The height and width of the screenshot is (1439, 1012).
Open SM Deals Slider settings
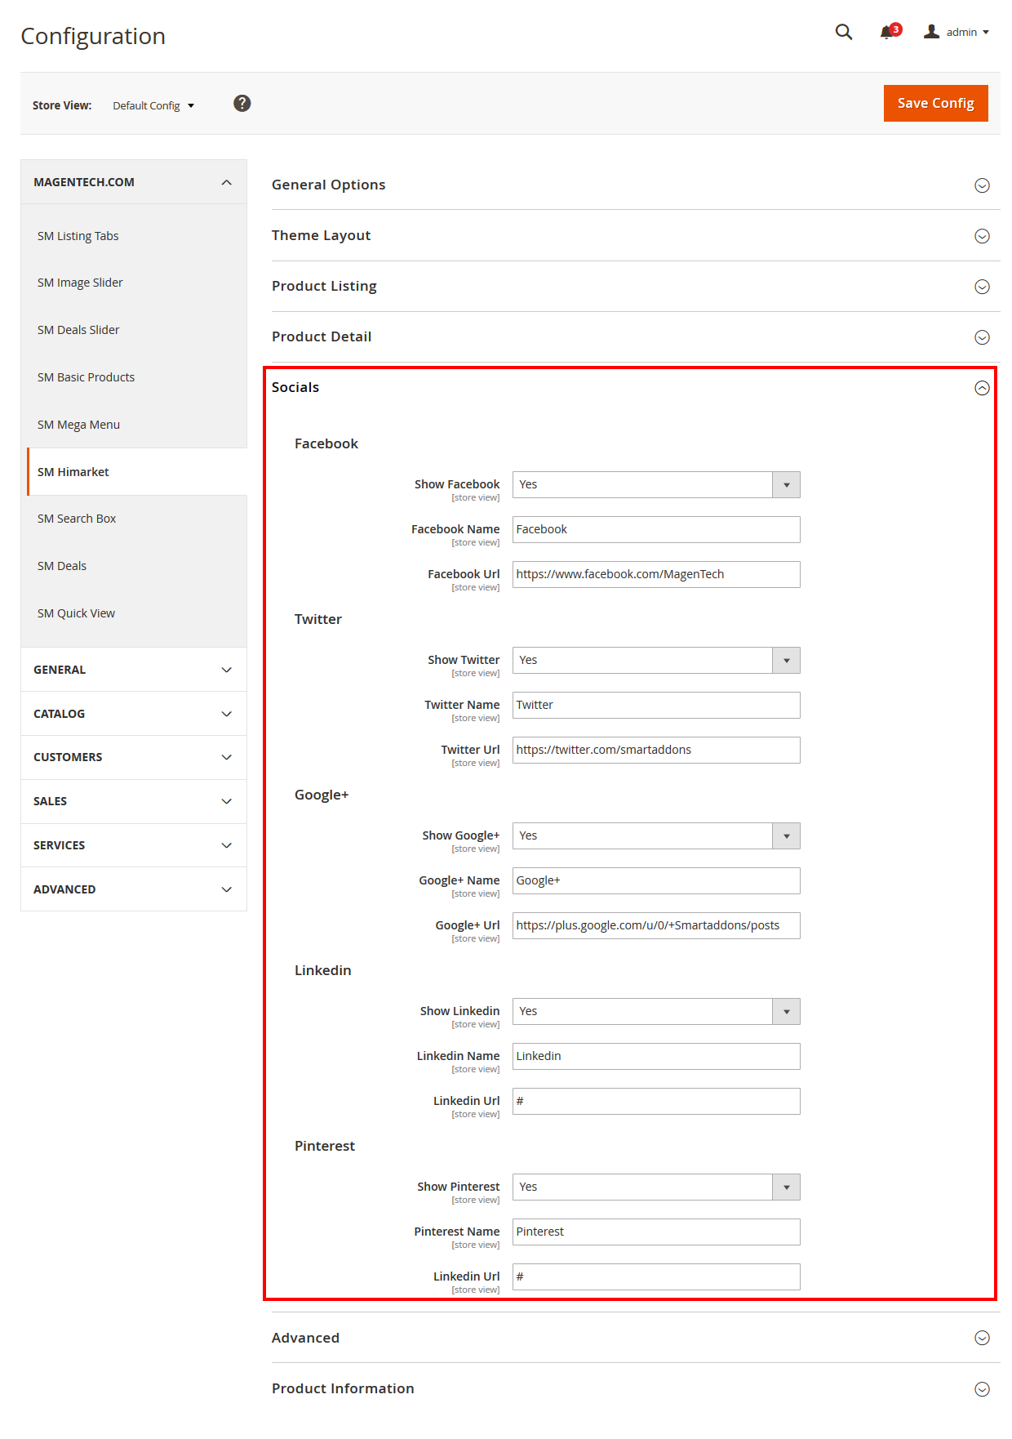point(78,330)
